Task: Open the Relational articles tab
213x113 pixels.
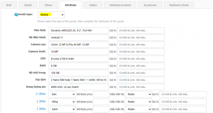Action: click(179, 5)
